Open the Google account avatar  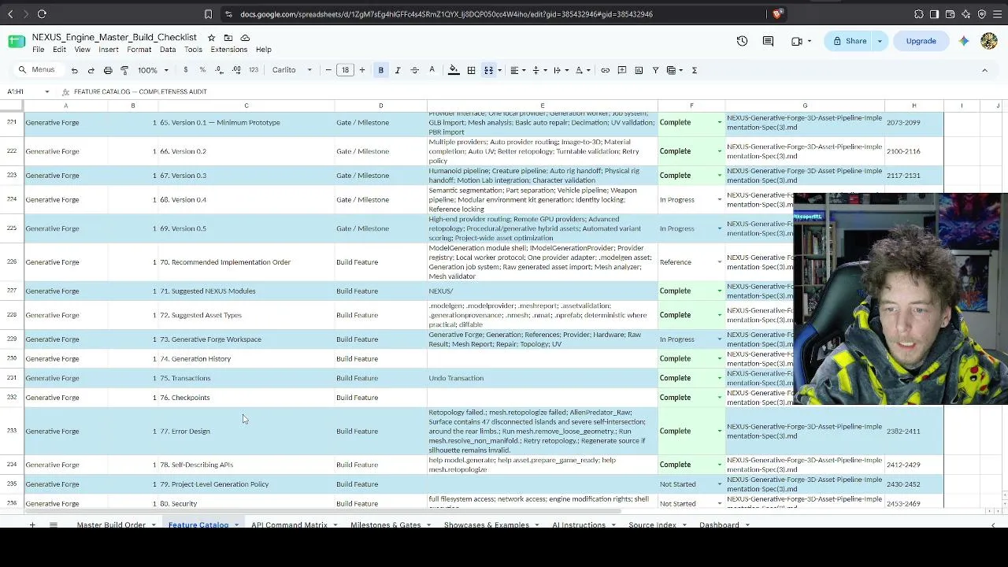coord(989,41)
